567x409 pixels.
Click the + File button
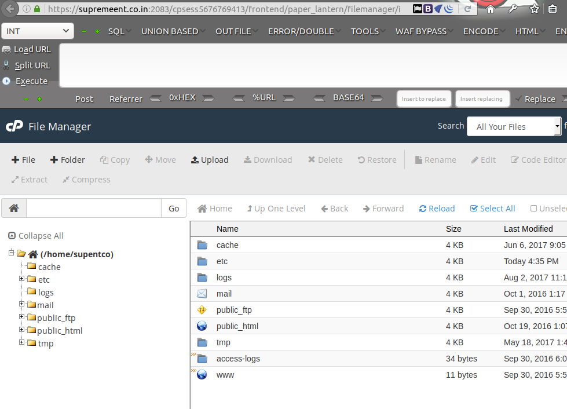pos(24,160)
